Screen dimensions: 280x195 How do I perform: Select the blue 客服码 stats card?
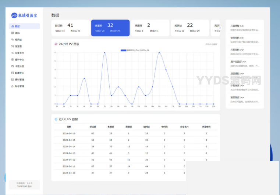pos(110,28)
